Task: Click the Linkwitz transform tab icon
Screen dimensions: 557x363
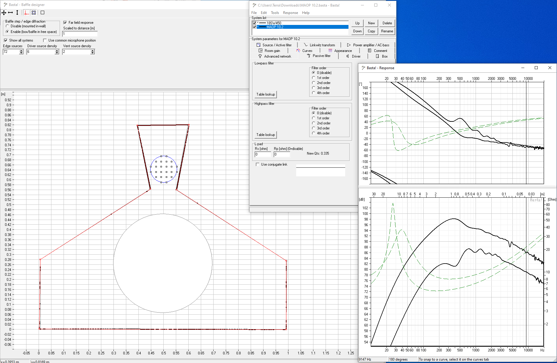Action: point(306,45)
